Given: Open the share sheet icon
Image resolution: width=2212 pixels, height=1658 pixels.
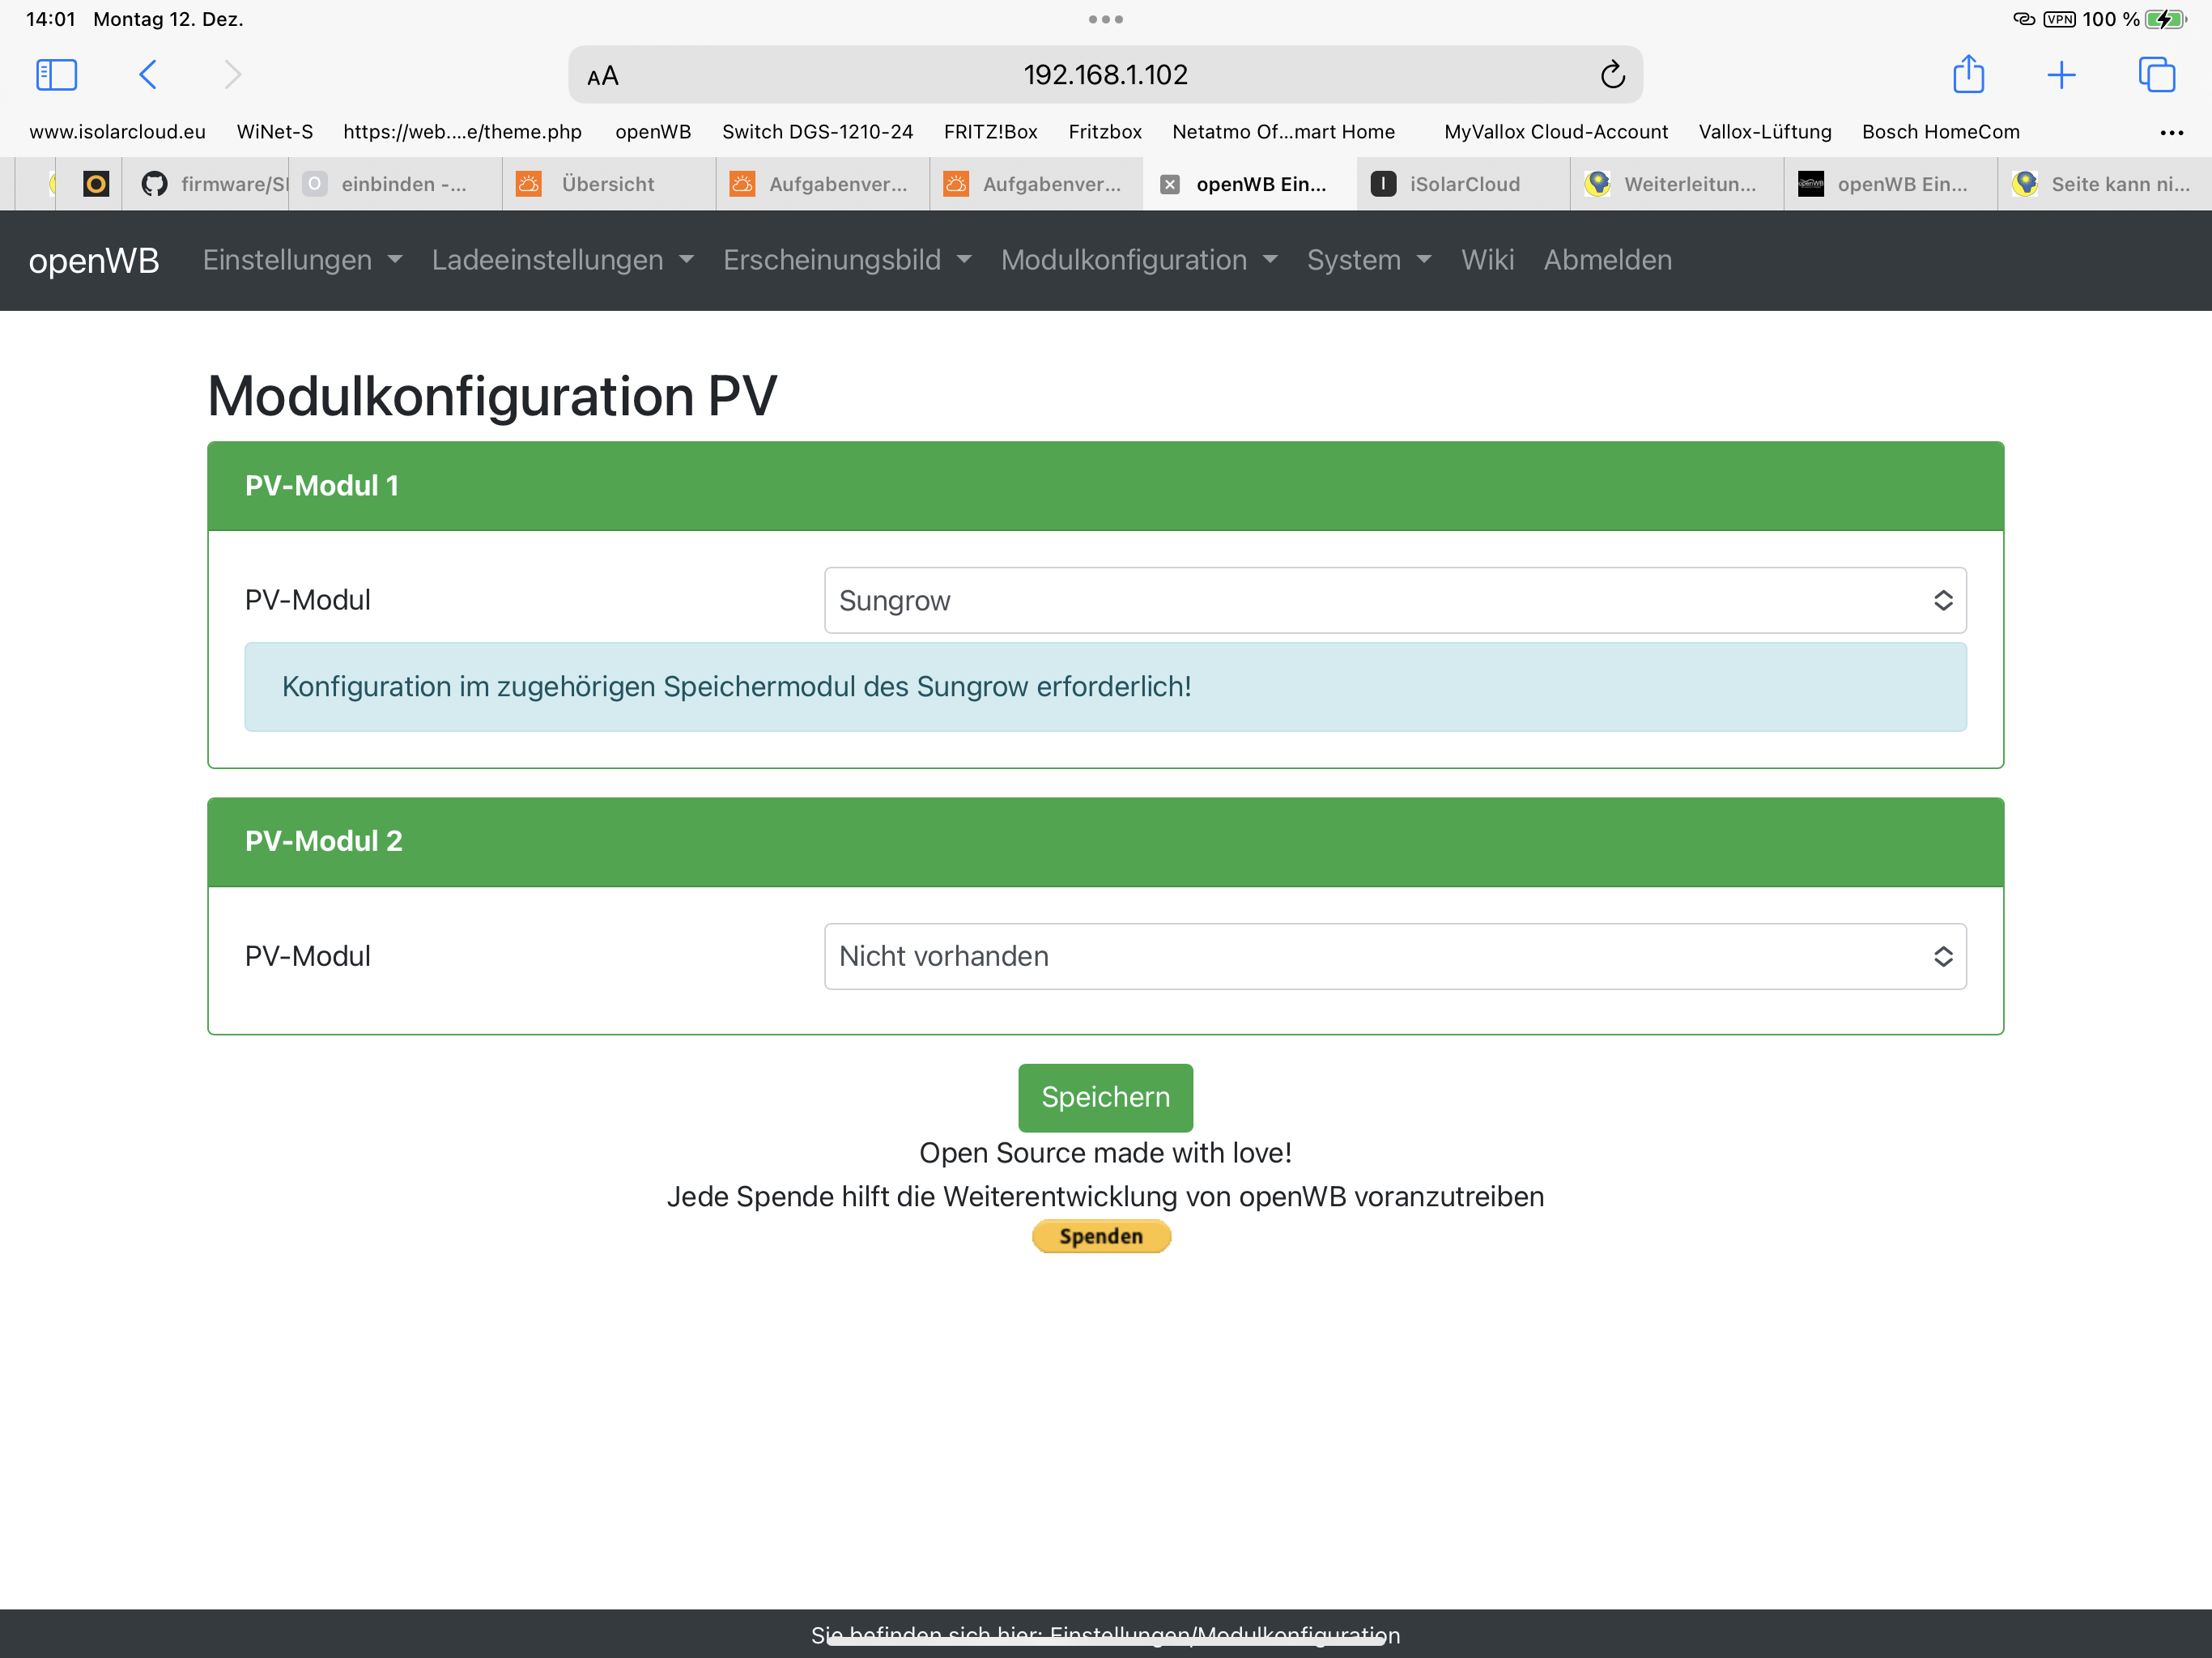Looking at the screenshot, I should (x=1968, y=75).
